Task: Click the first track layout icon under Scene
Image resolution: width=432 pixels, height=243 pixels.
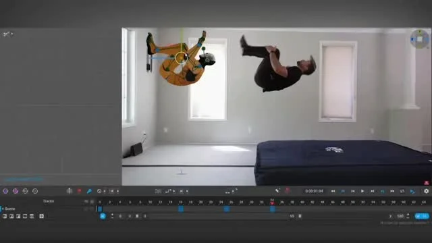Action: [x=5, y=216]
